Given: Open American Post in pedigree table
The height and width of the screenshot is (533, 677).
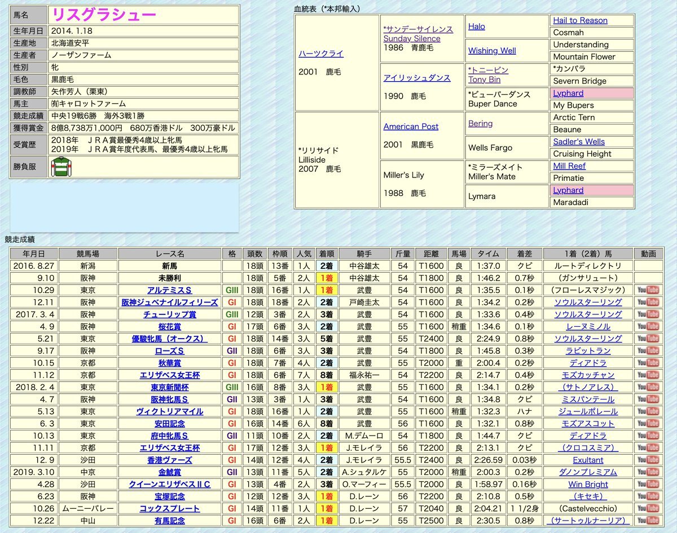Looking at the screenshot, I should tap(411, 126).
